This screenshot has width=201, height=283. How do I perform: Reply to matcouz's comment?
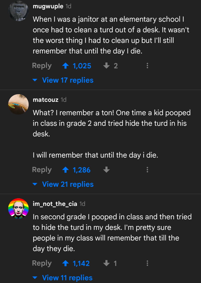click(42, 170)
